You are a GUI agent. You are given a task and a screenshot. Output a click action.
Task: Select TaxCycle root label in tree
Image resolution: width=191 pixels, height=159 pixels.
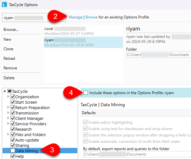pyautogui.click(x=20, y=91)
